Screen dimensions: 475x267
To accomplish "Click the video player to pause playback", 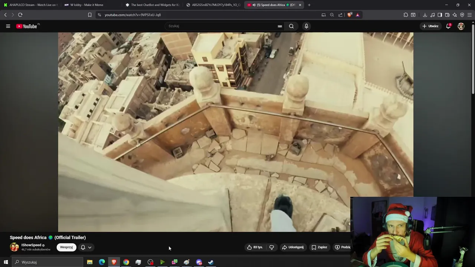I will point(236,132).
